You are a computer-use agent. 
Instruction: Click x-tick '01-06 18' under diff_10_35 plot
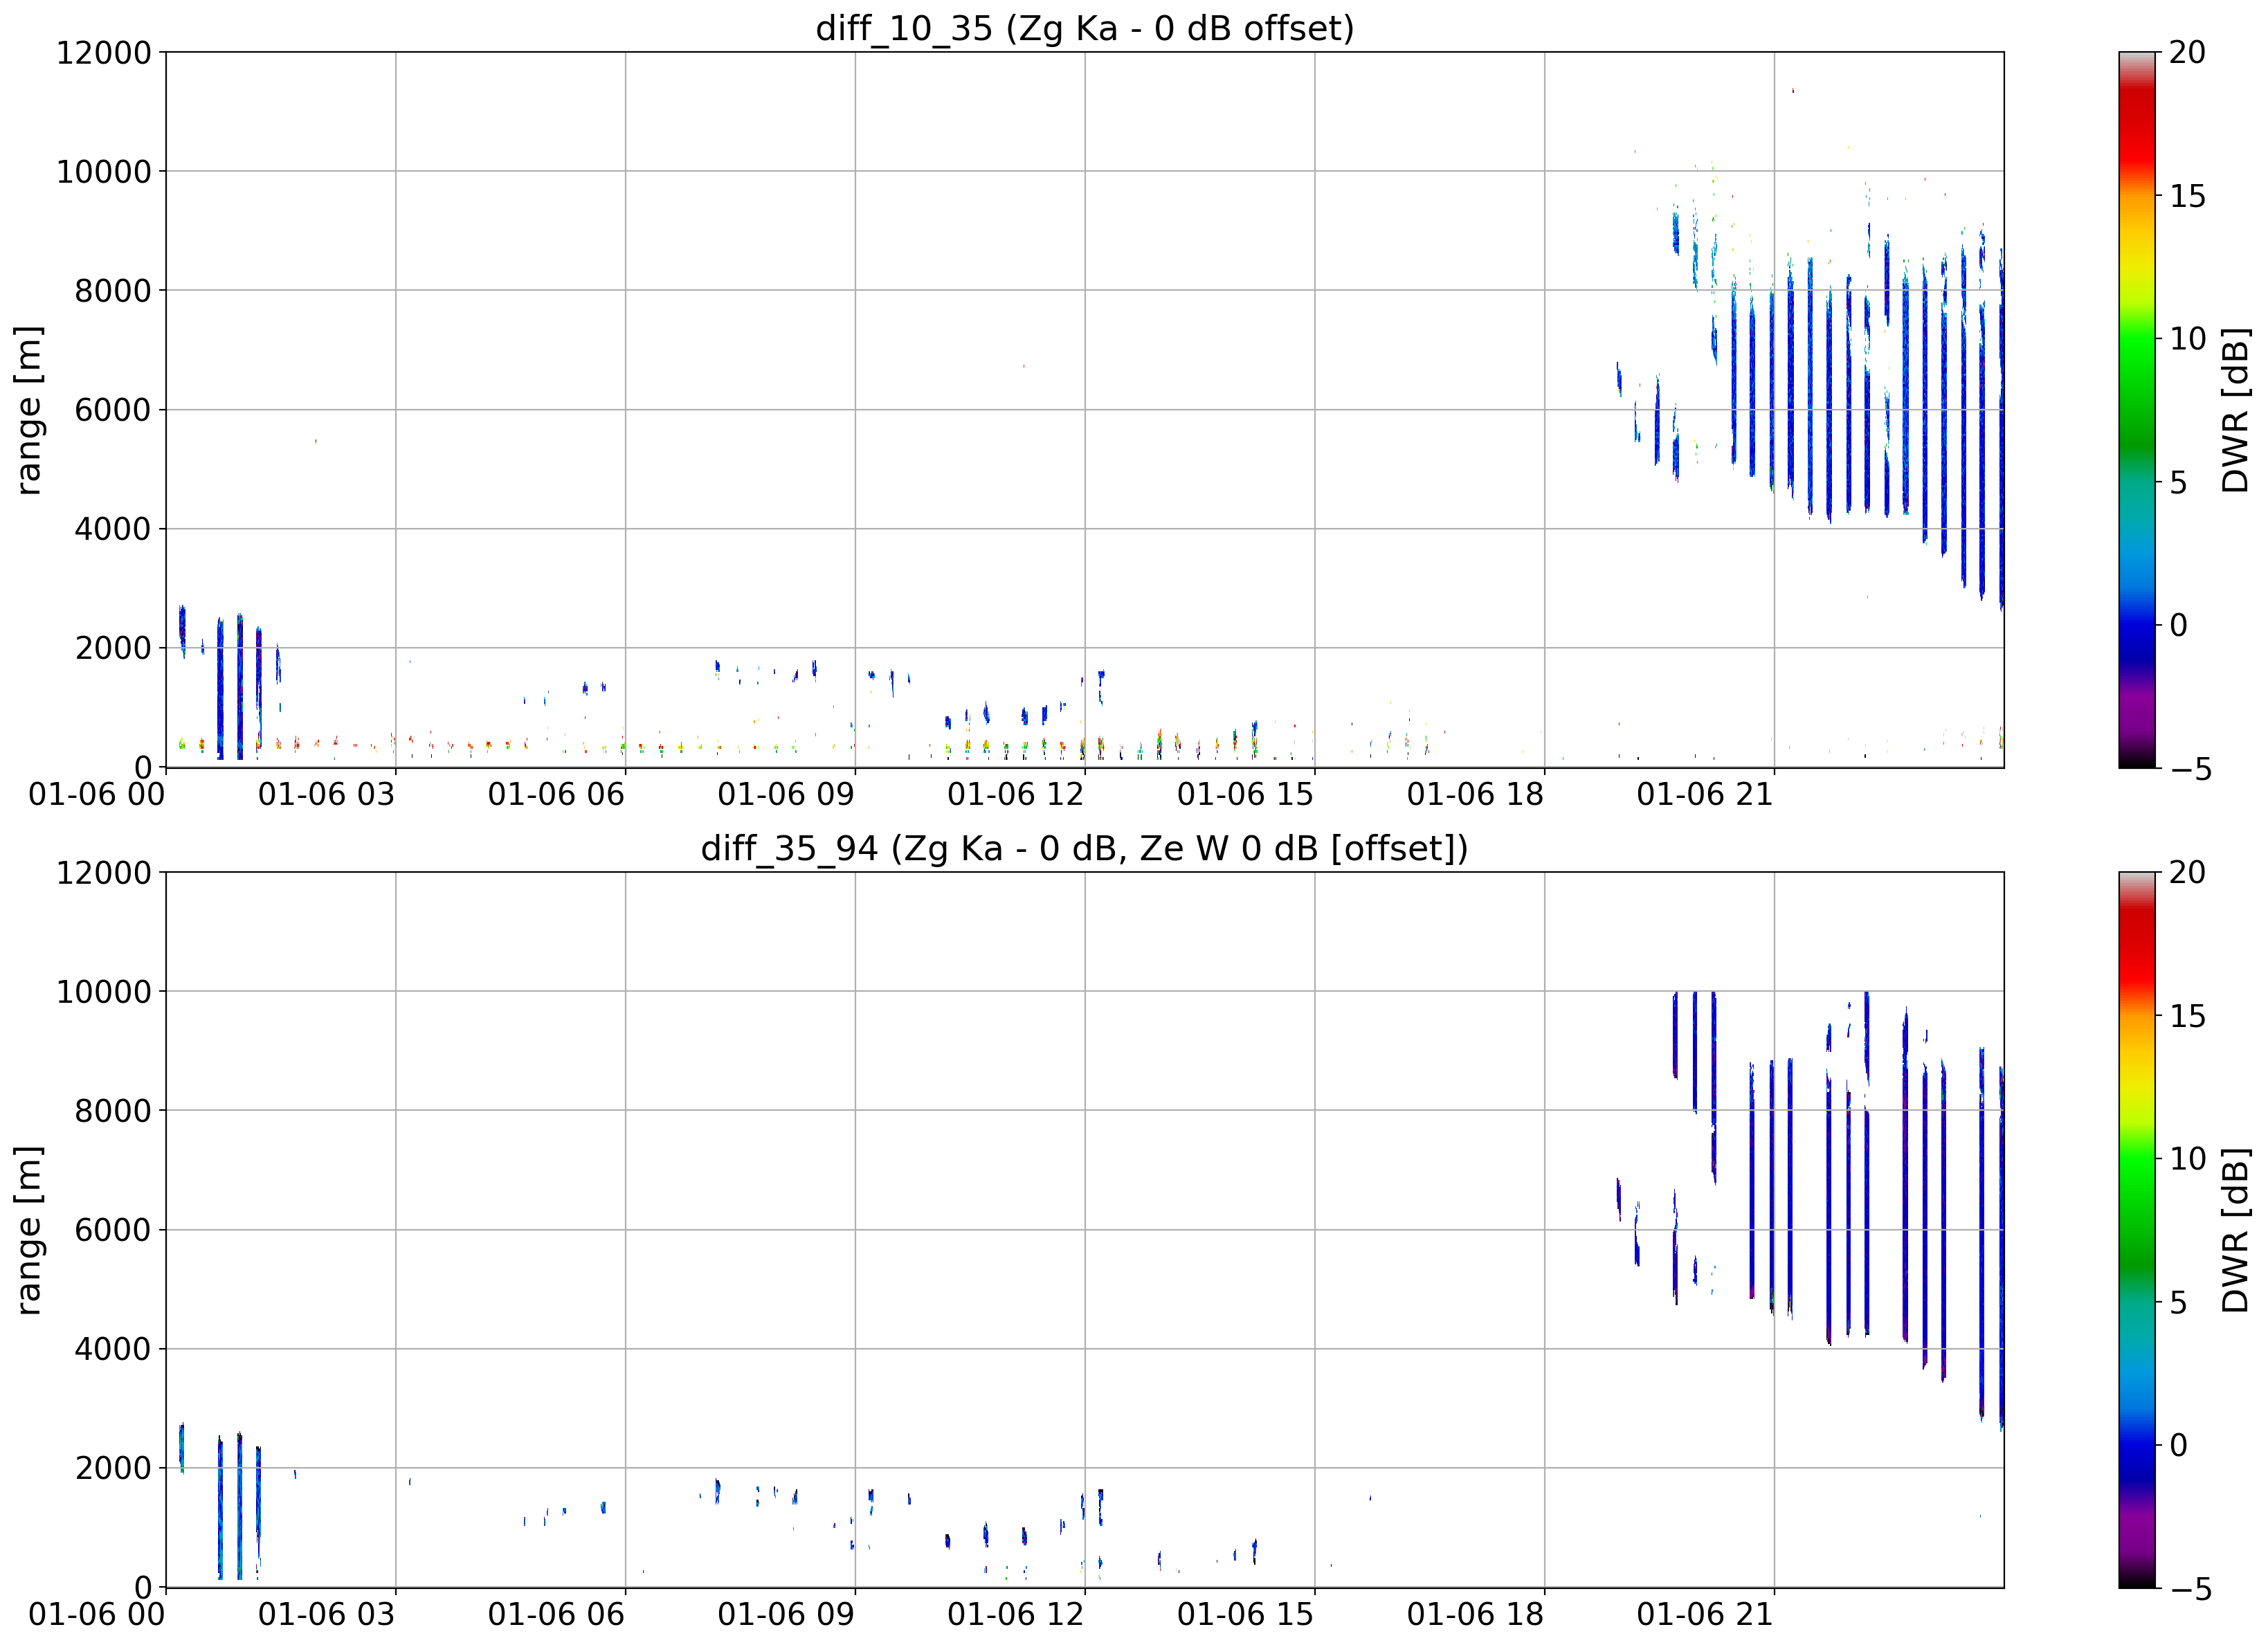pos(1476,795)
